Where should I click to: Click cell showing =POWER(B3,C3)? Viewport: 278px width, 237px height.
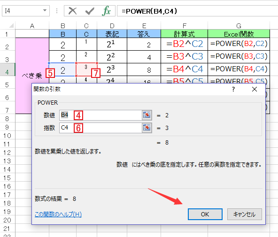(x=239, y=57)
